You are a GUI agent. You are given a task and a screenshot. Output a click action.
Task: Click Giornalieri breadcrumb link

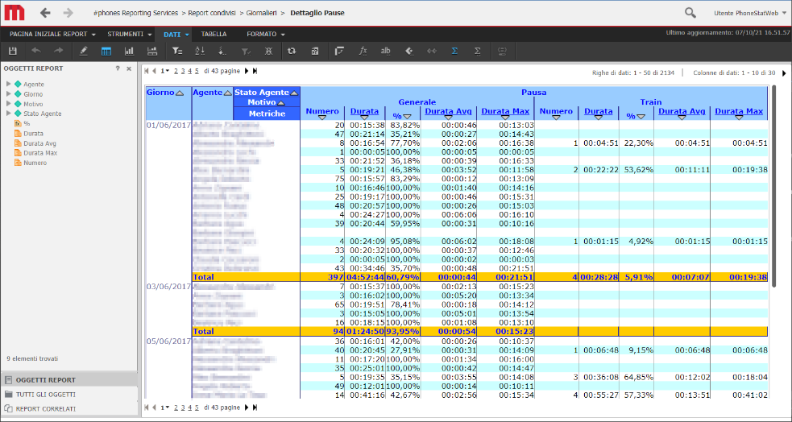(262, 13)
